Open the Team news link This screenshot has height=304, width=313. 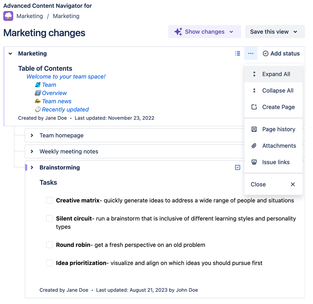point(57,101)
